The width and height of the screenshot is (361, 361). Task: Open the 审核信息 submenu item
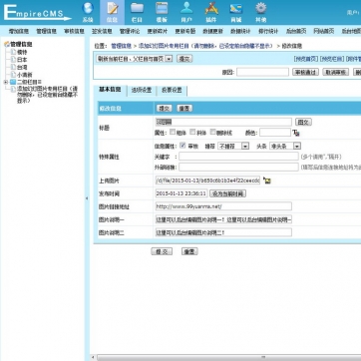(x=74, y=31)
